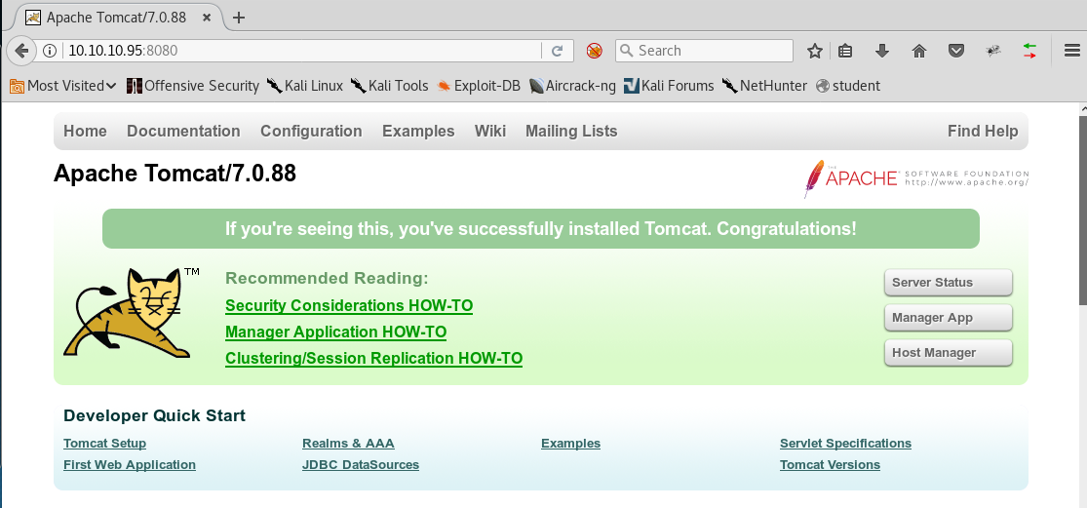Screen dimensions: 1087x508
Task: Expand the Most Visited bookmarks dropdown
Action: (62, 86)
